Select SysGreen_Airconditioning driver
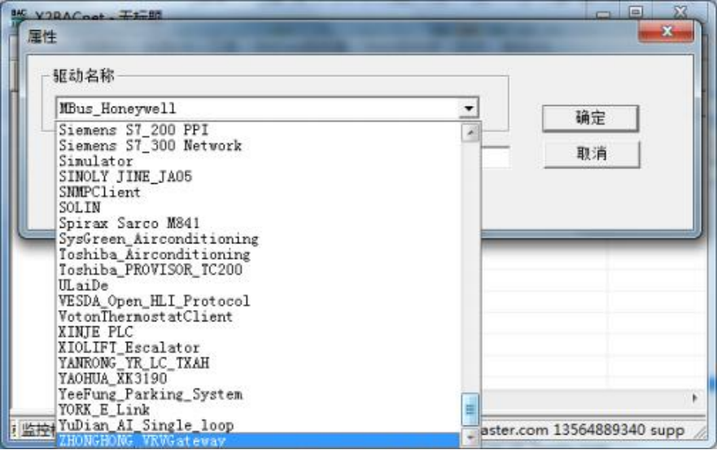Viewport: 717px width, 450px height. pos(258,238)
